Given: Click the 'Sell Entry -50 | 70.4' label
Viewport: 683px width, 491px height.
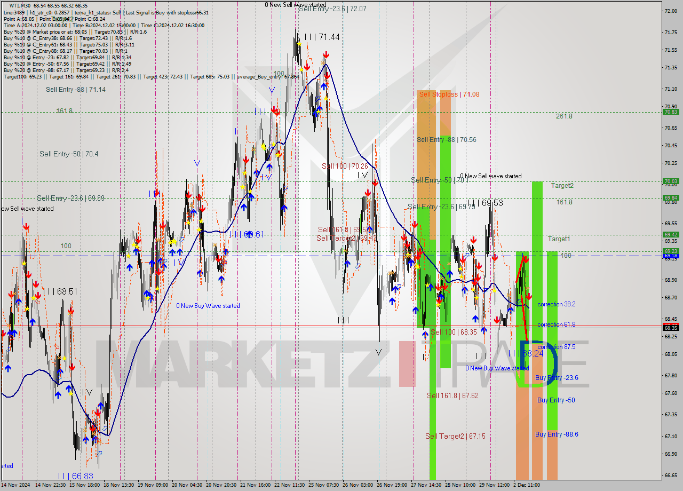Looking at the screenshot, I should [x=69, y=154].
